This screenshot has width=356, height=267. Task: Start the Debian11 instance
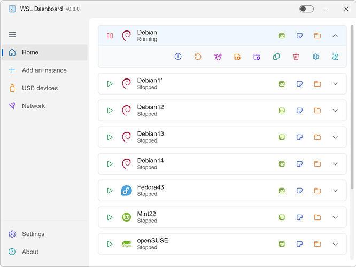[x=110, y=84]
